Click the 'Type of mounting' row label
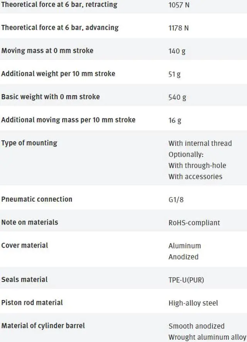Screen dimensions: 247x342 [29, 143]
